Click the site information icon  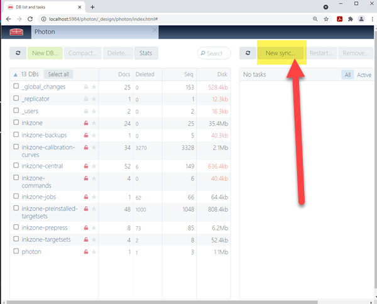click(43, 19)
